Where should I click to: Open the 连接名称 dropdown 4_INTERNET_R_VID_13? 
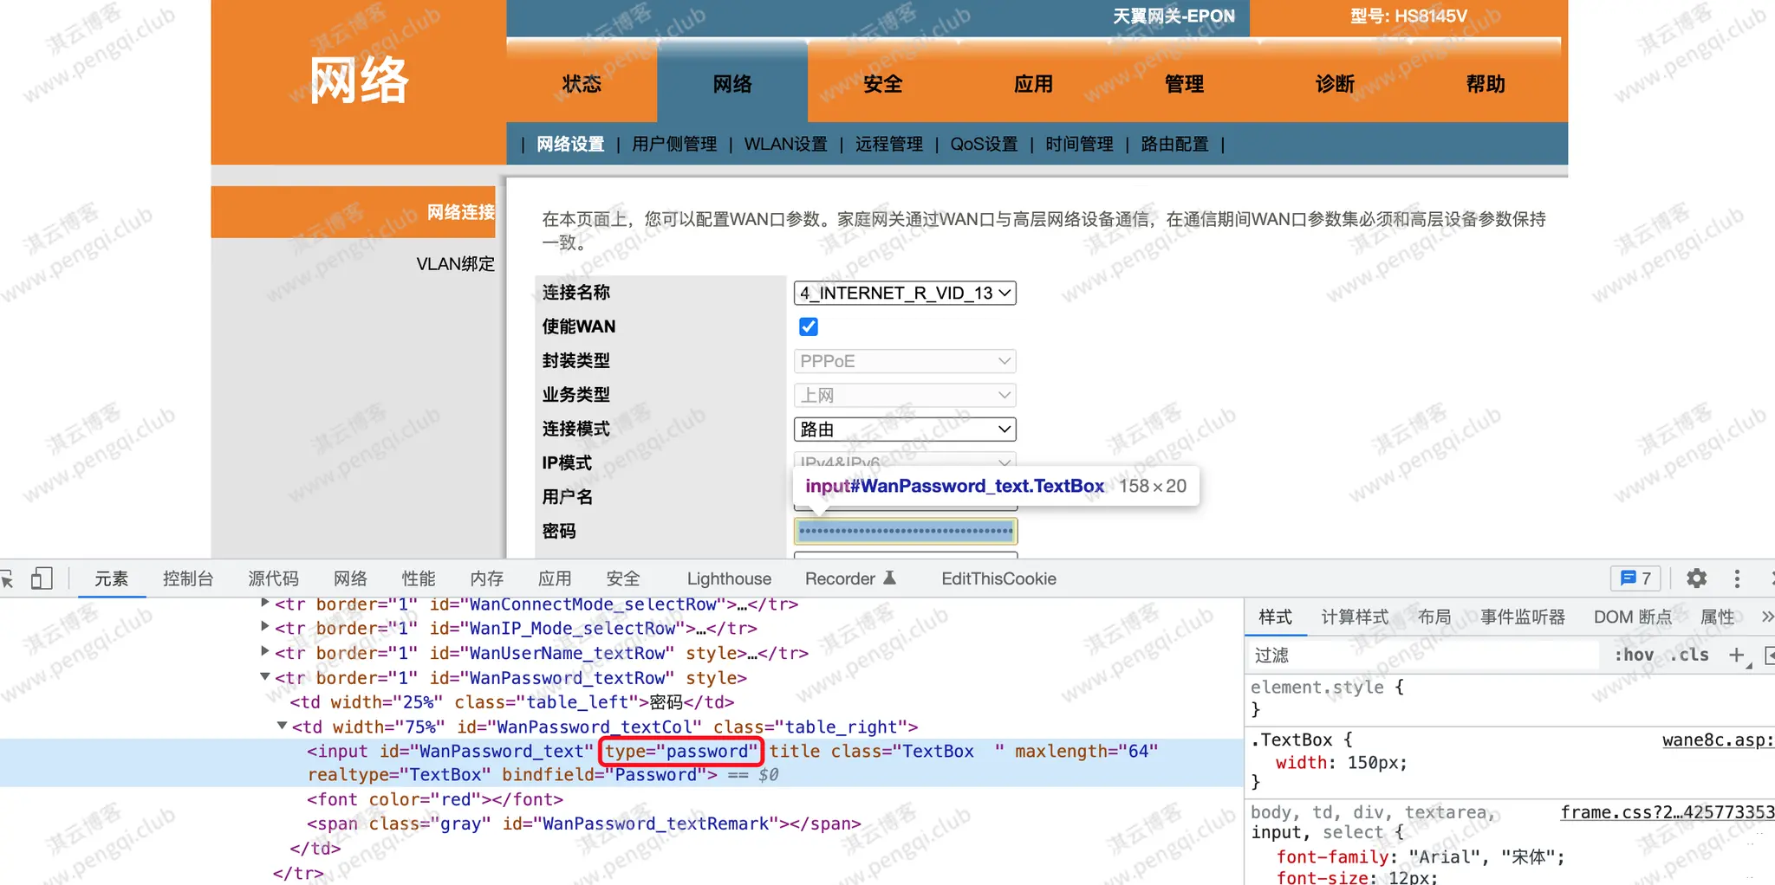coord(905,293)
